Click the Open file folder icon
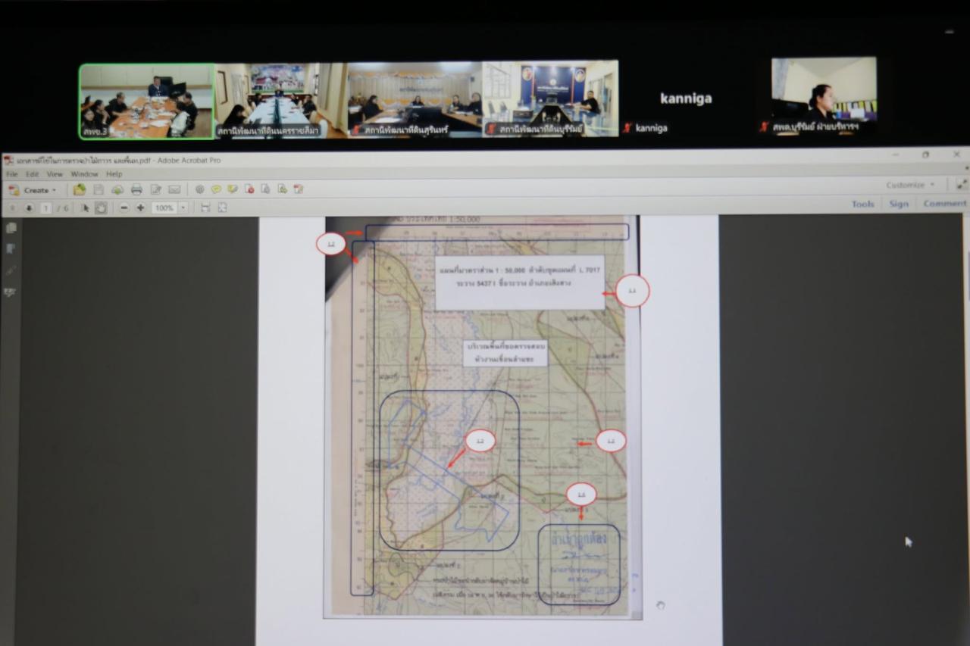 click(80, 189)
